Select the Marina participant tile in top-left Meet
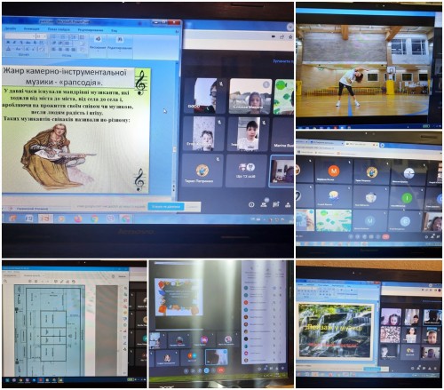Screen dimensions: 444x390 tap(283, 133)
